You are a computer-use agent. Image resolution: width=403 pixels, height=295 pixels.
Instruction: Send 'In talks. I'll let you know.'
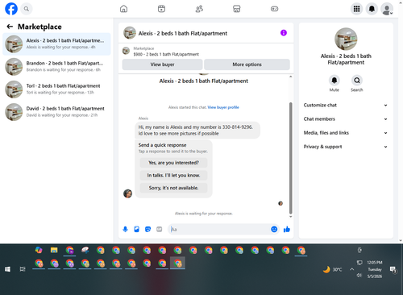[173, 175]
